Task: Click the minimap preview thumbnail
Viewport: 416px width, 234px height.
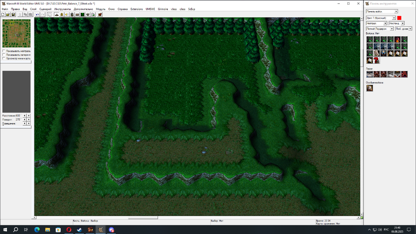Action: coord(16,33)
